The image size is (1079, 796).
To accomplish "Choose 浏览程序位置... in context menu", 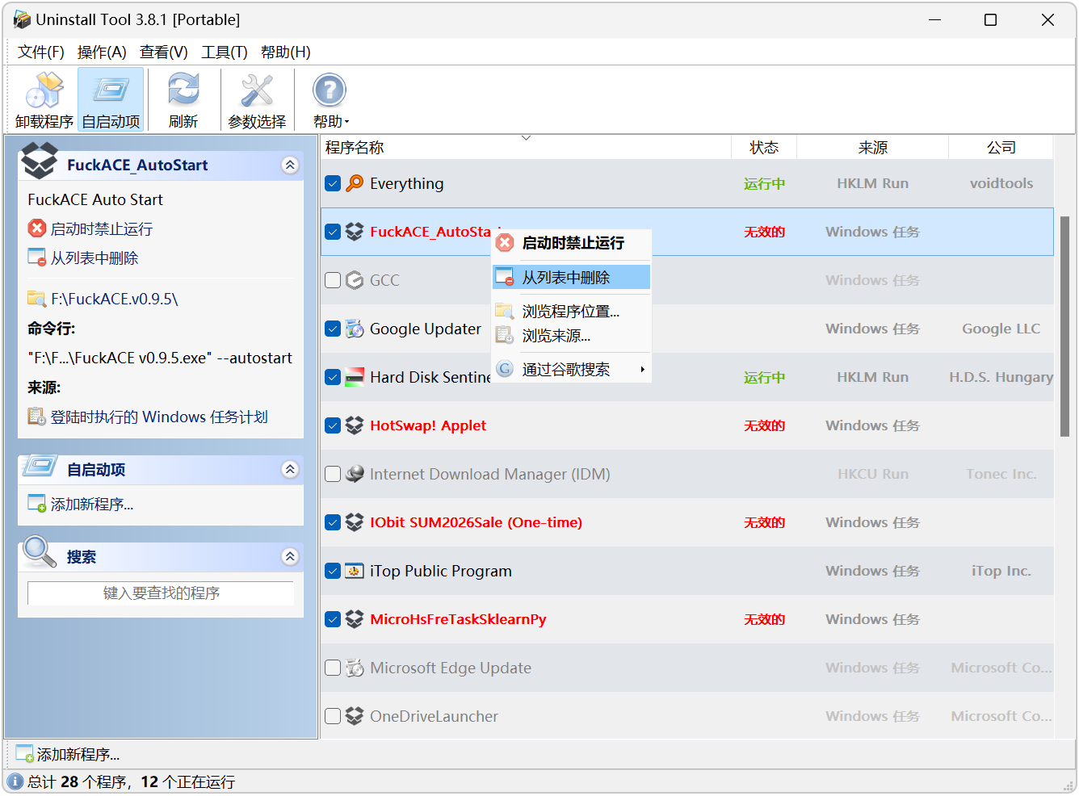I will coord(571,311).
